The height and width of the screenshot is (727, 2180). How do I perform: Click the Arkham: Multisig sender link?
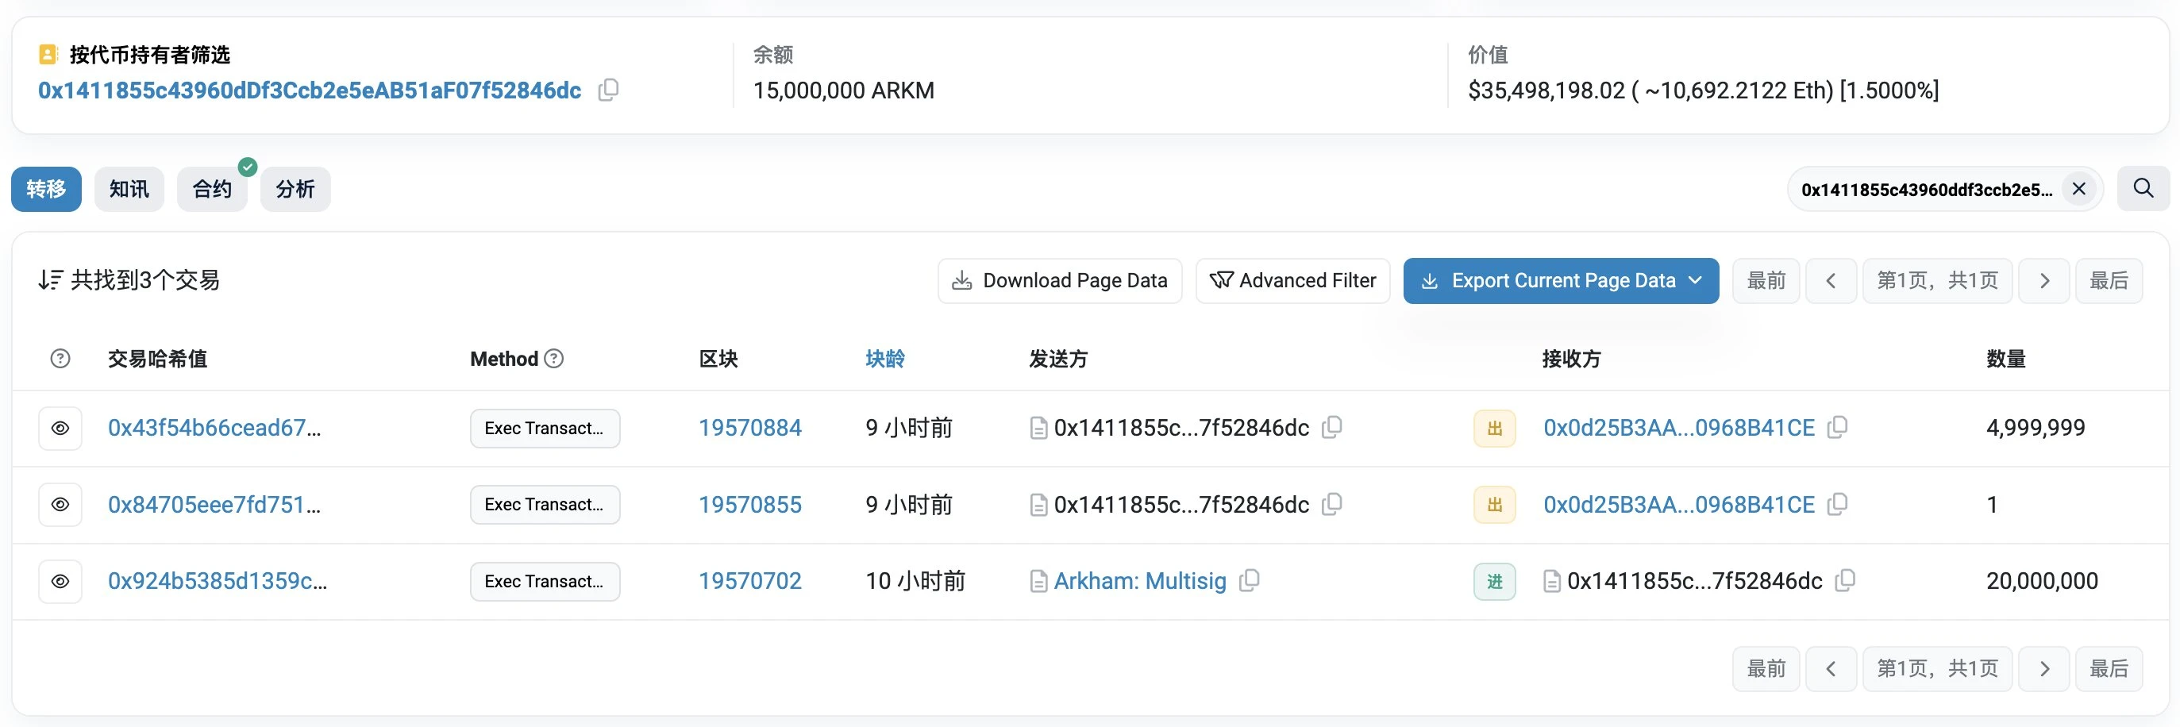(1139, 582)
